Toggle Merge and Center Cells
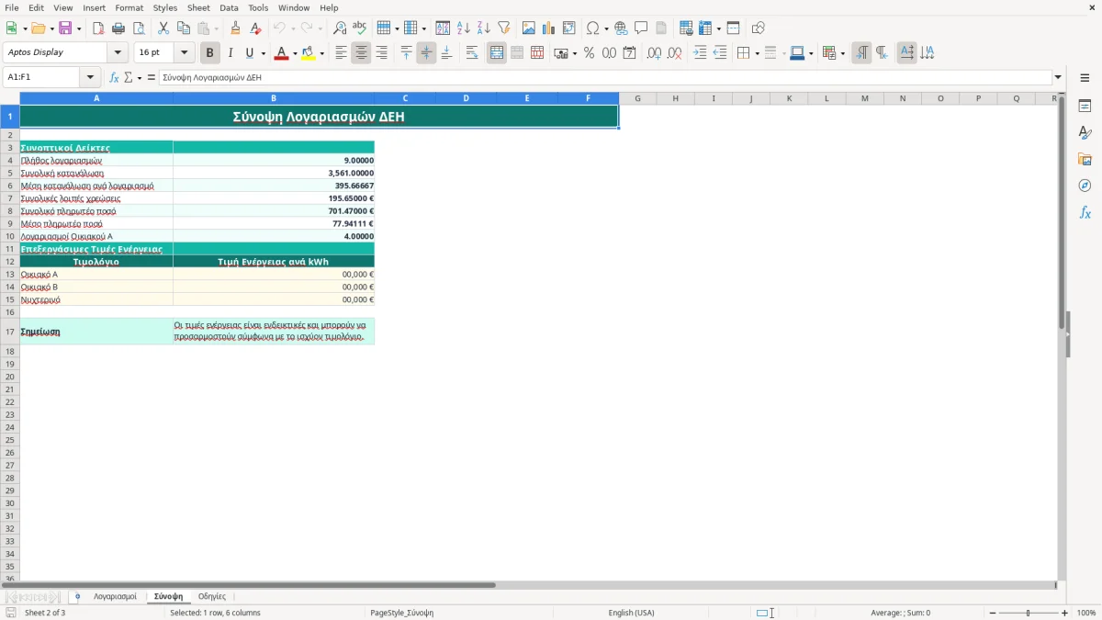The height and width of the screenshot is (620, 1102). click(497, 53)
